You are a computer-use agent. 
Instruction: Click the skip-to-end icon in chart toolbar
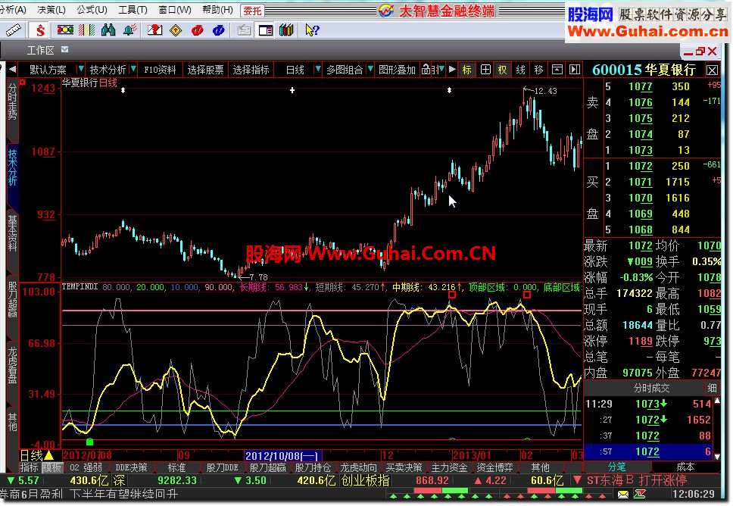[x=575, y=70]
